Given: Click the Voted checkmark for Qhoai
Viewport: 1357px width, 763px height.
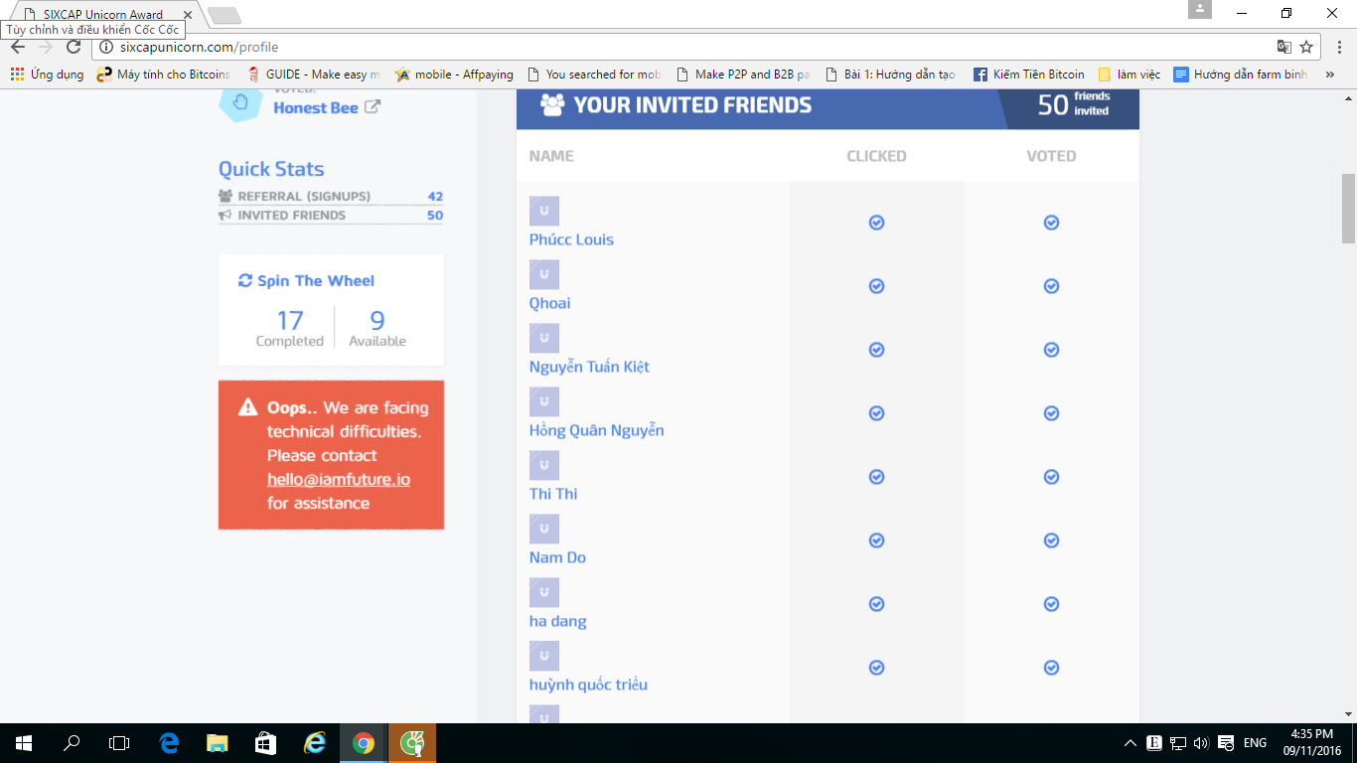Looking at the screenshot, I should (1051, 286).
